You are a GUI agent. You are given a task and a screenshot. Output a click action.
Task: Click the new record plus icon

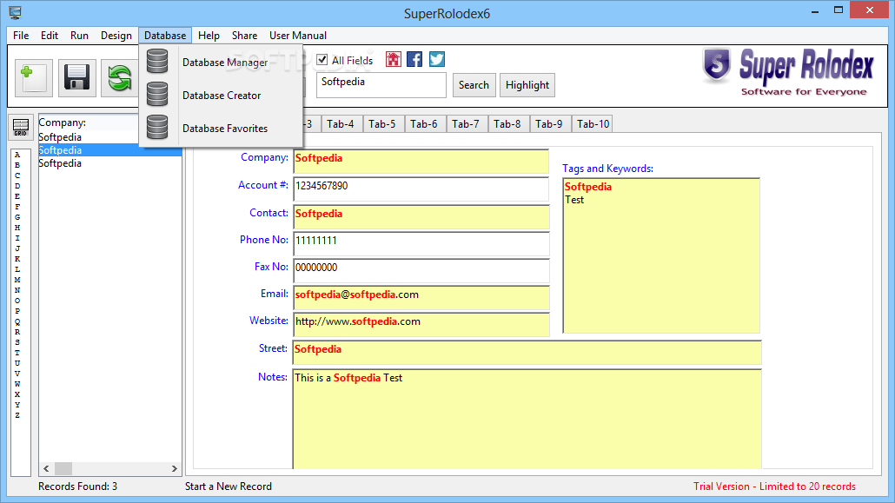pyautogui.click(x=34, y=77)
